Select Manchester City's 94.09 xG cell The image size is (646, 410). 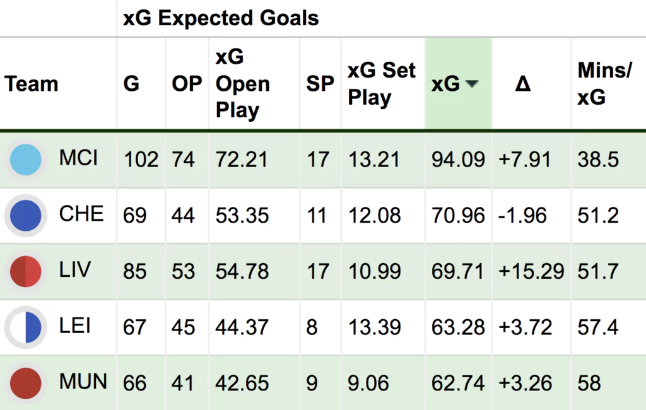pos(458,160)
